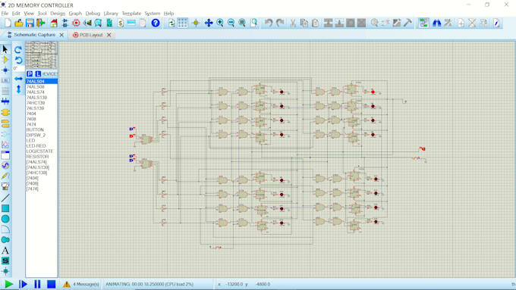
Task: Mirror horizontally with the double arrow icon
Action: click(18, 79)
